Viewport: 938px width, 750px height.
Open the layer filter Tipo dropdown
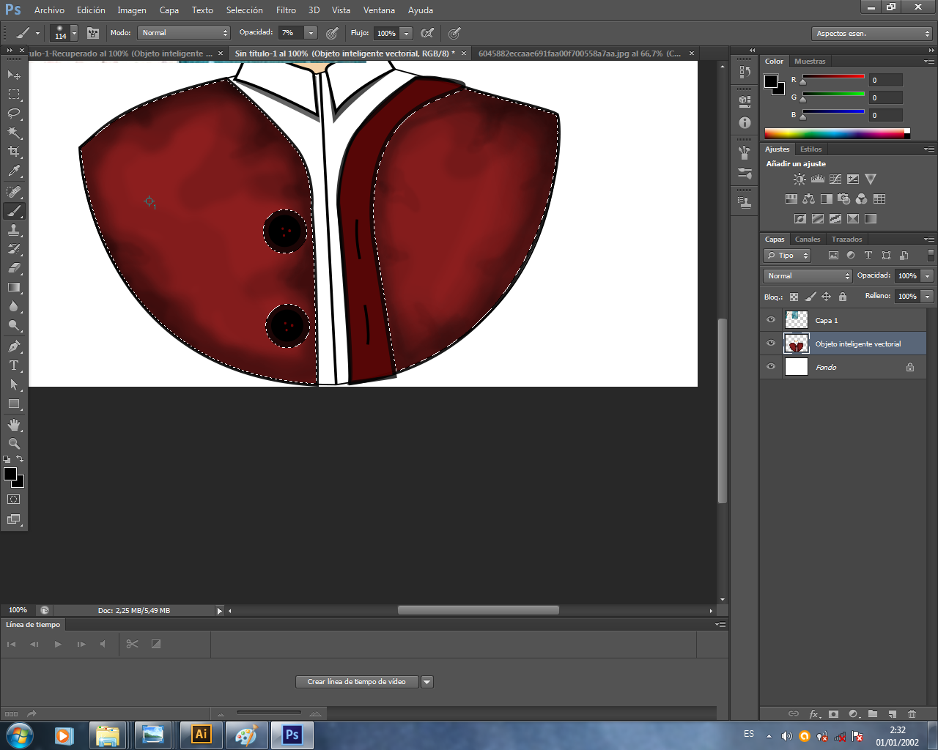tap(787, 256)
